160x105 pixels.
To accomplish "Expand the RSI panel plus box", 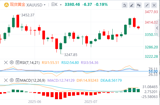I will click(17, 62).
